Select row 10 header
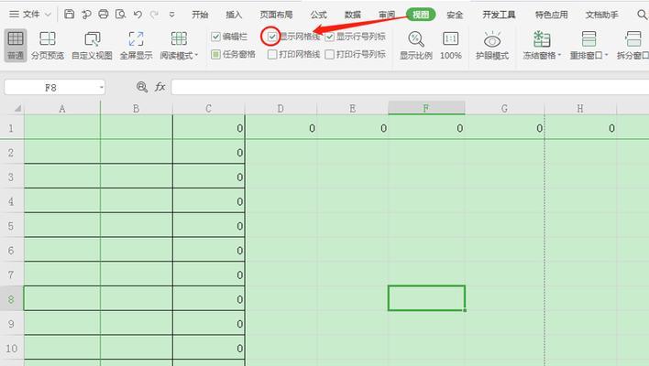This screenshot has height=366, width=649. click(12, 348)
